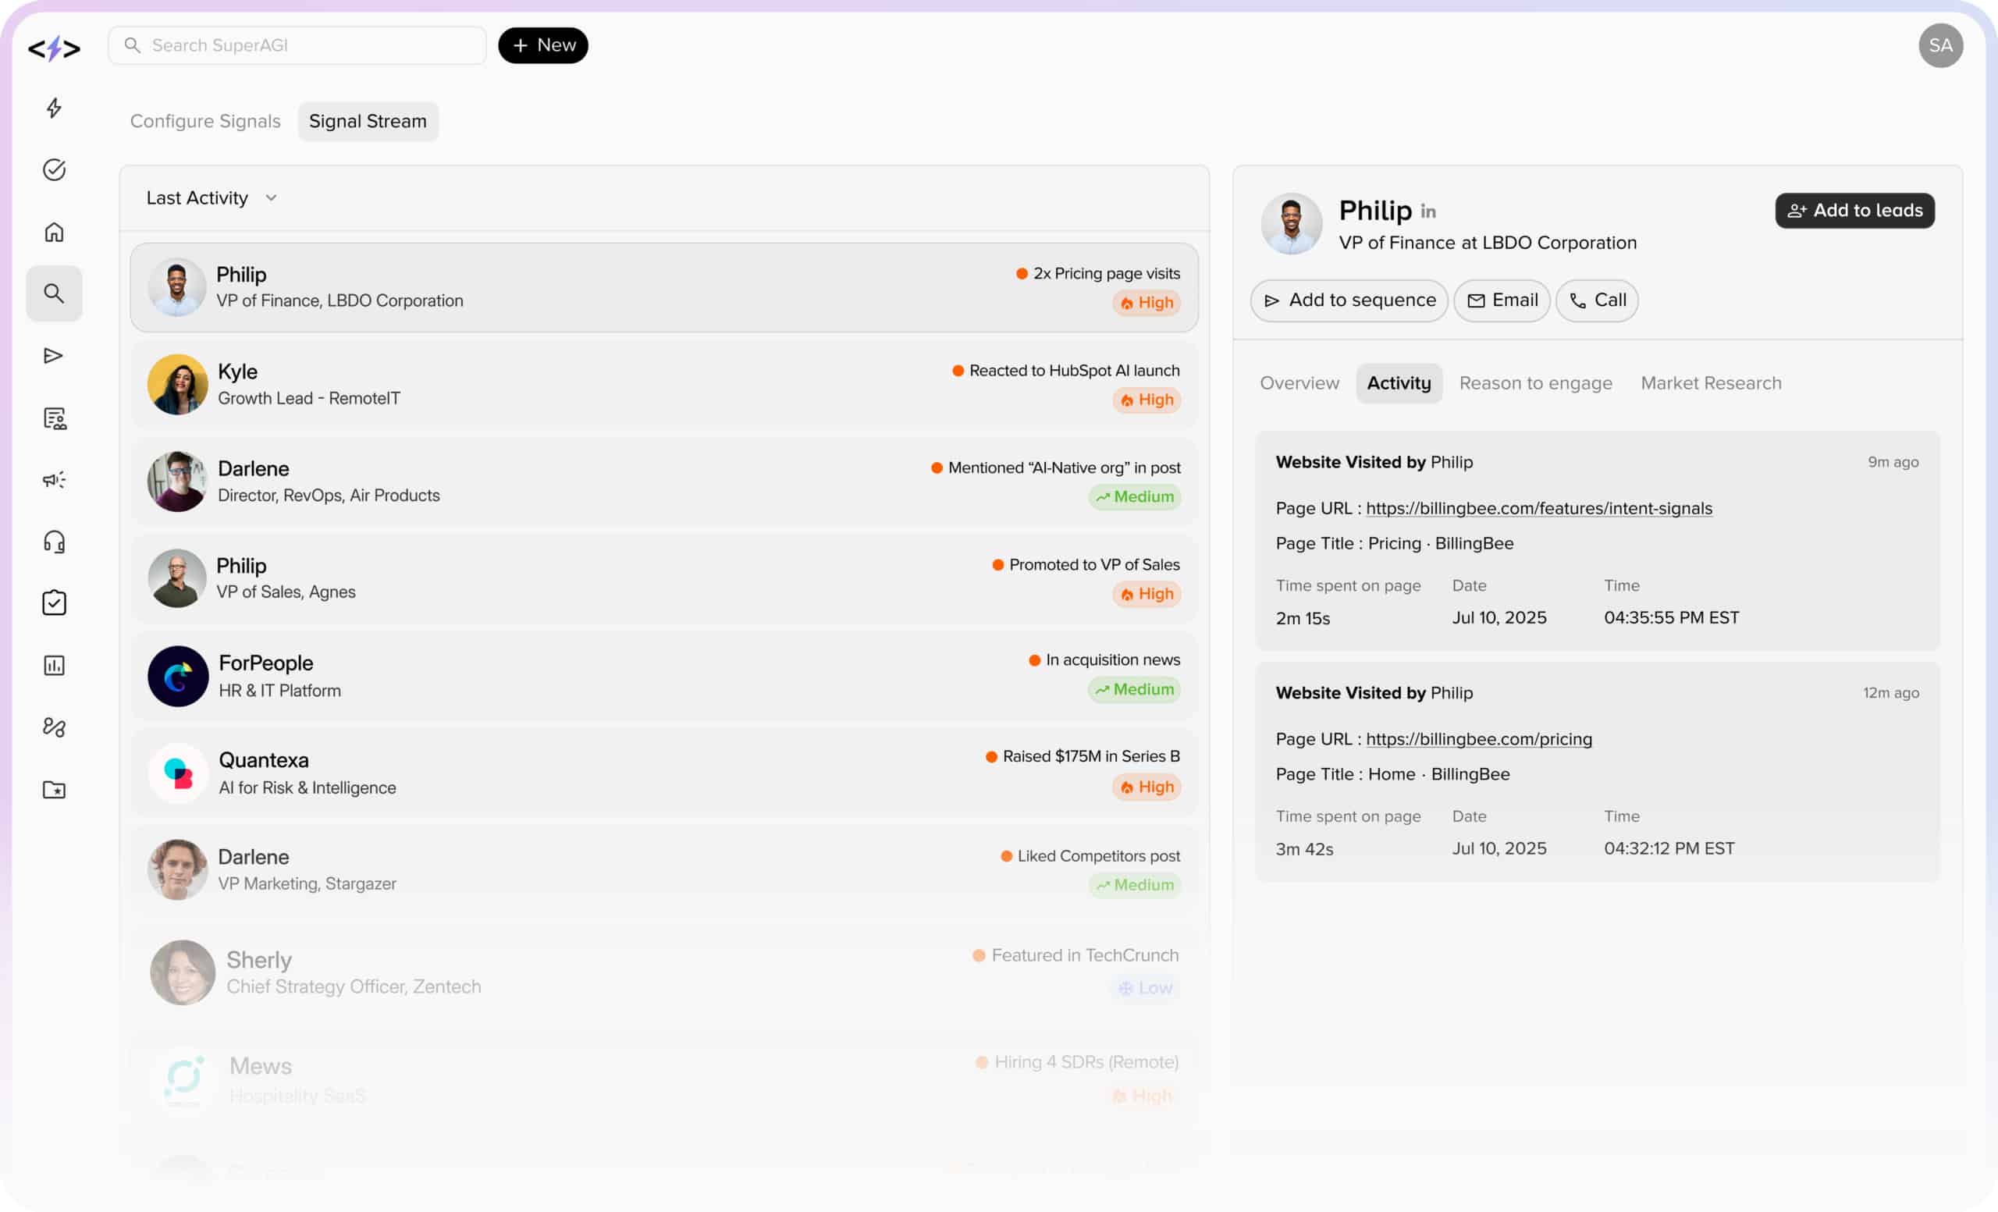Image resolution: width=1998 pixels, height=1212 pixels.
Task: Open the starred folder sidebar icon
Action: coord(54,790)
